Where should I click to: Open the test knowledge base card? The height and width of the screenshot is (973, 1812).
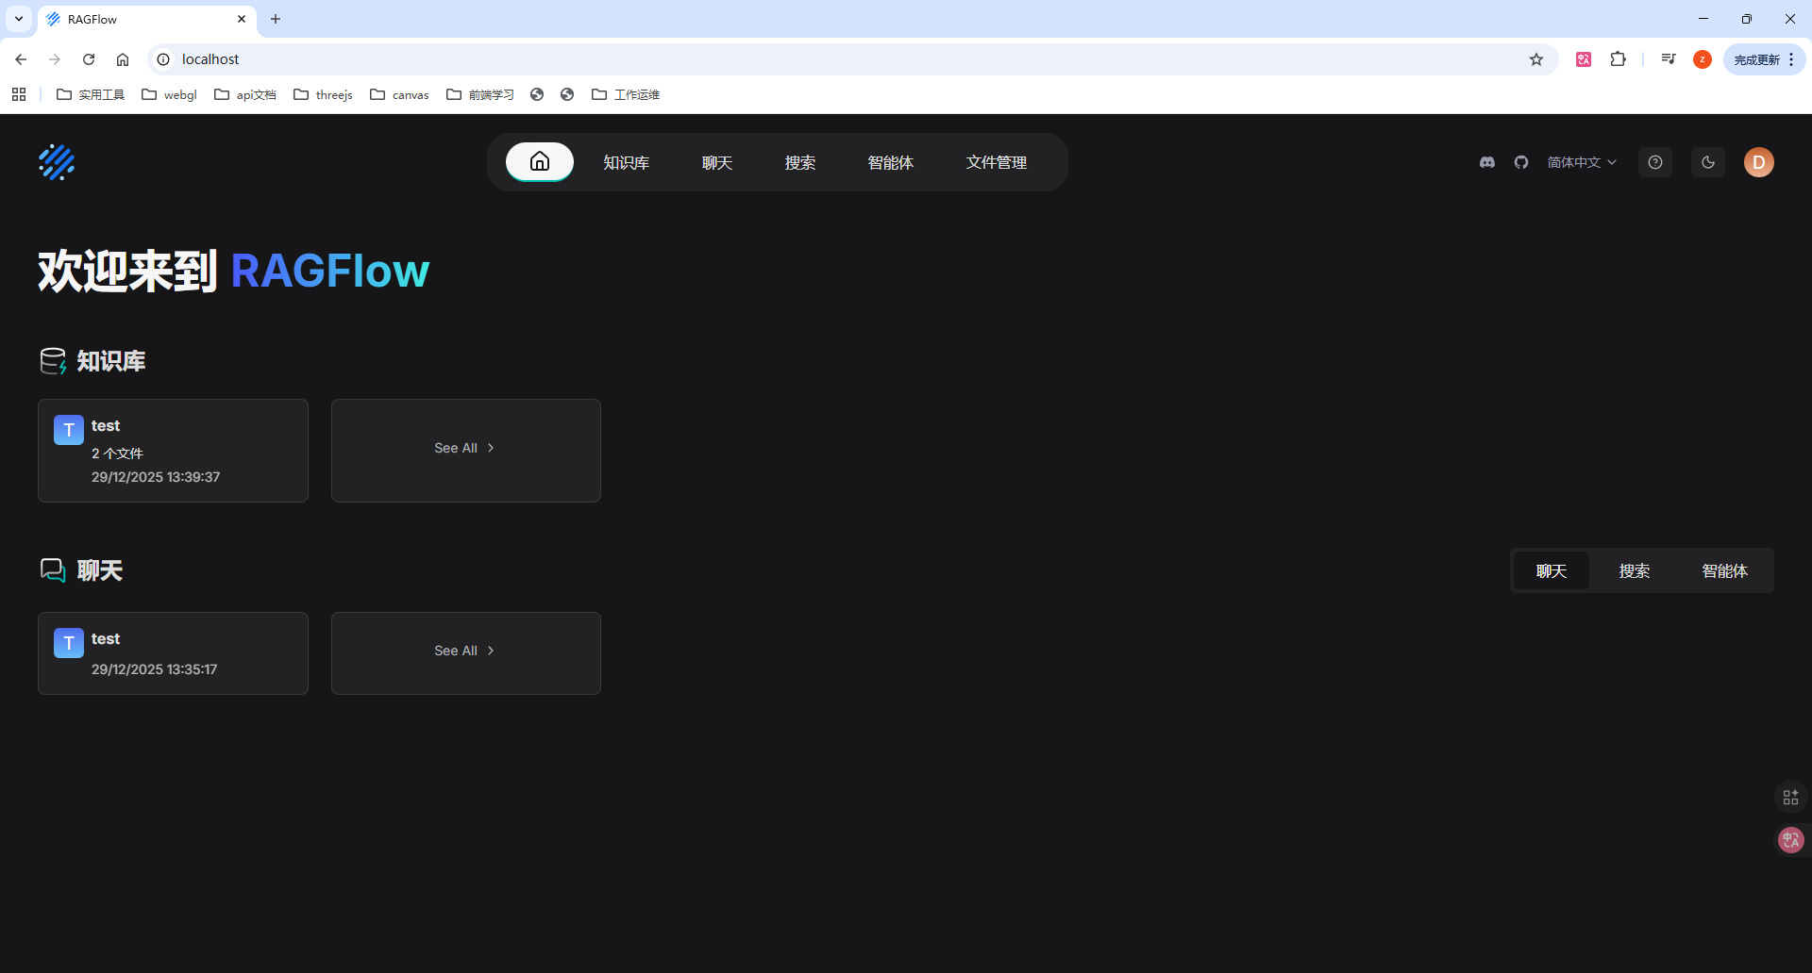[x=173, y=451]
